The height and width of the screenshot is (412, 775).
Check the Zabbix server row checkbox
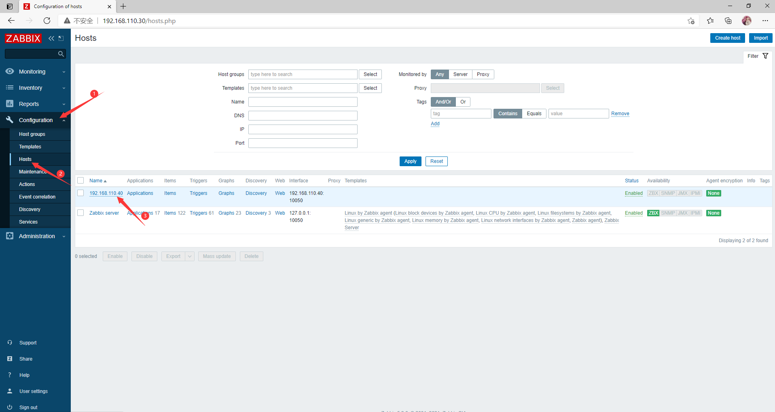point(80,213)
